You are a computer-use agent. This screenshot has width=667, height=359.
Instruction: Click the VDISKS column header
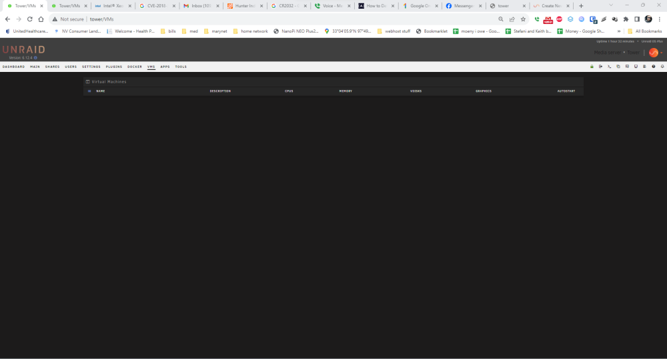point(416,91)
